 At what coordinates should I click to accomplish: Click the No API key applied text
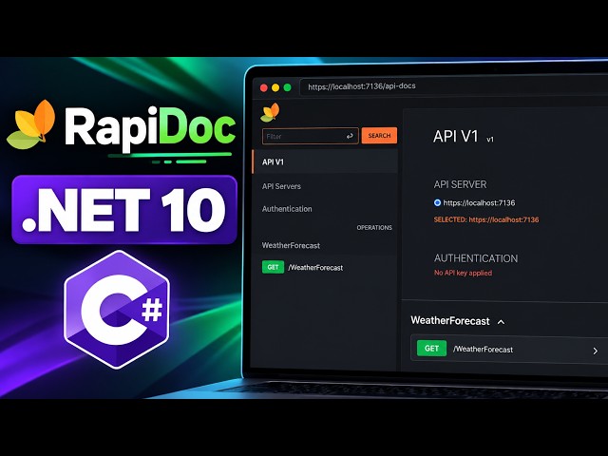click(463, 273)
